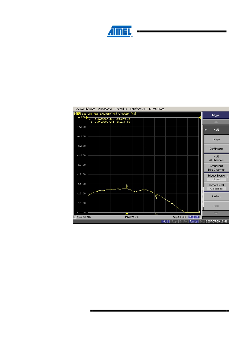Screen dimensions: 245x346
Task: Click the Stop 2.6 GHz field
Action: point(179,217)
